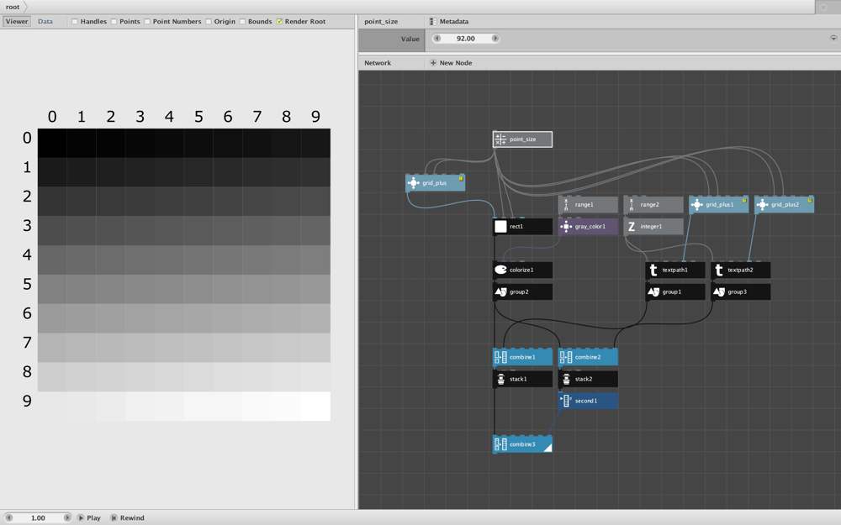Increase the frame number with right arrow
Screen dimensions: 841x525
tap(67, 517)
